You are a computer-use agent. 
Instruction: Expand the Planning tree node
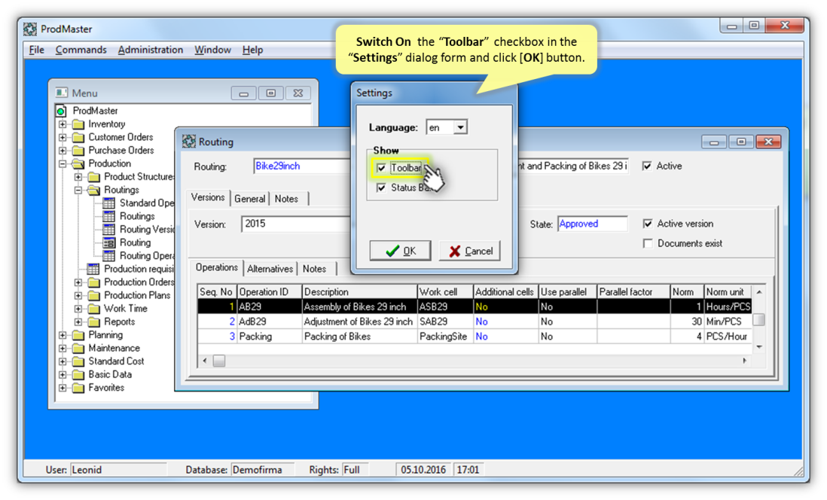(63, 335)
